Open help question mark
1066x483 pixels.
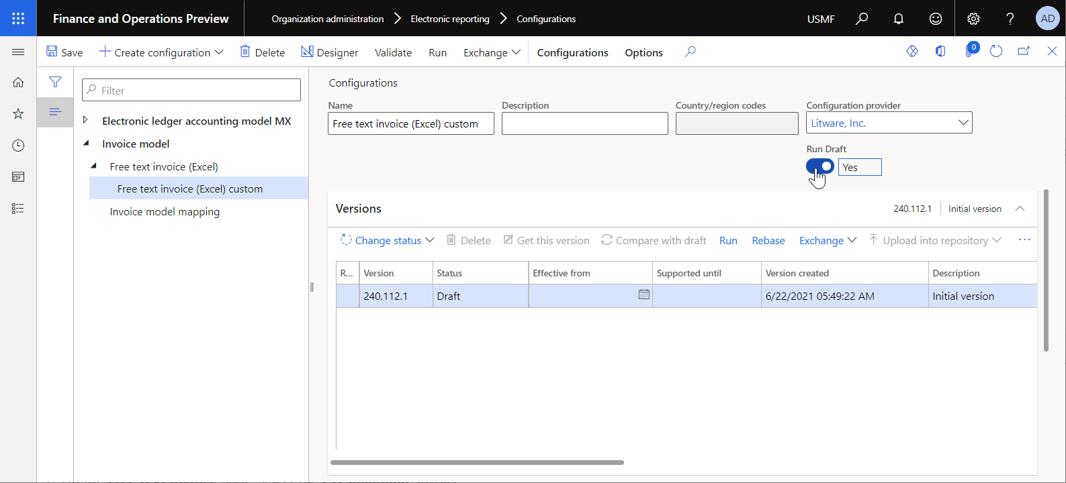pyautogui.click(x=1010, y=19)
